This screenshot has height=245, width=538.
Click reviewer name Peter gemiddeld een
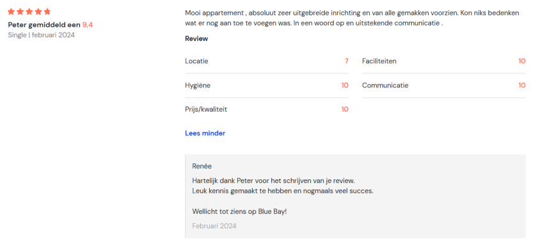44,25
